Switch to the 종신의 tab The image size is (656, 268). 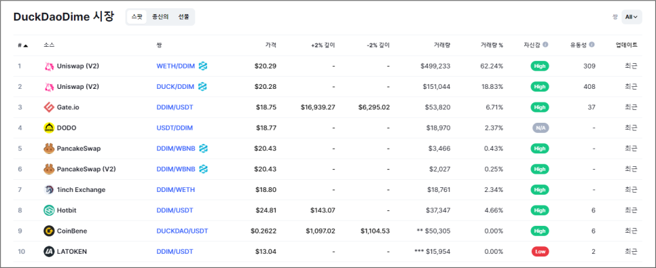click(160, 17)
